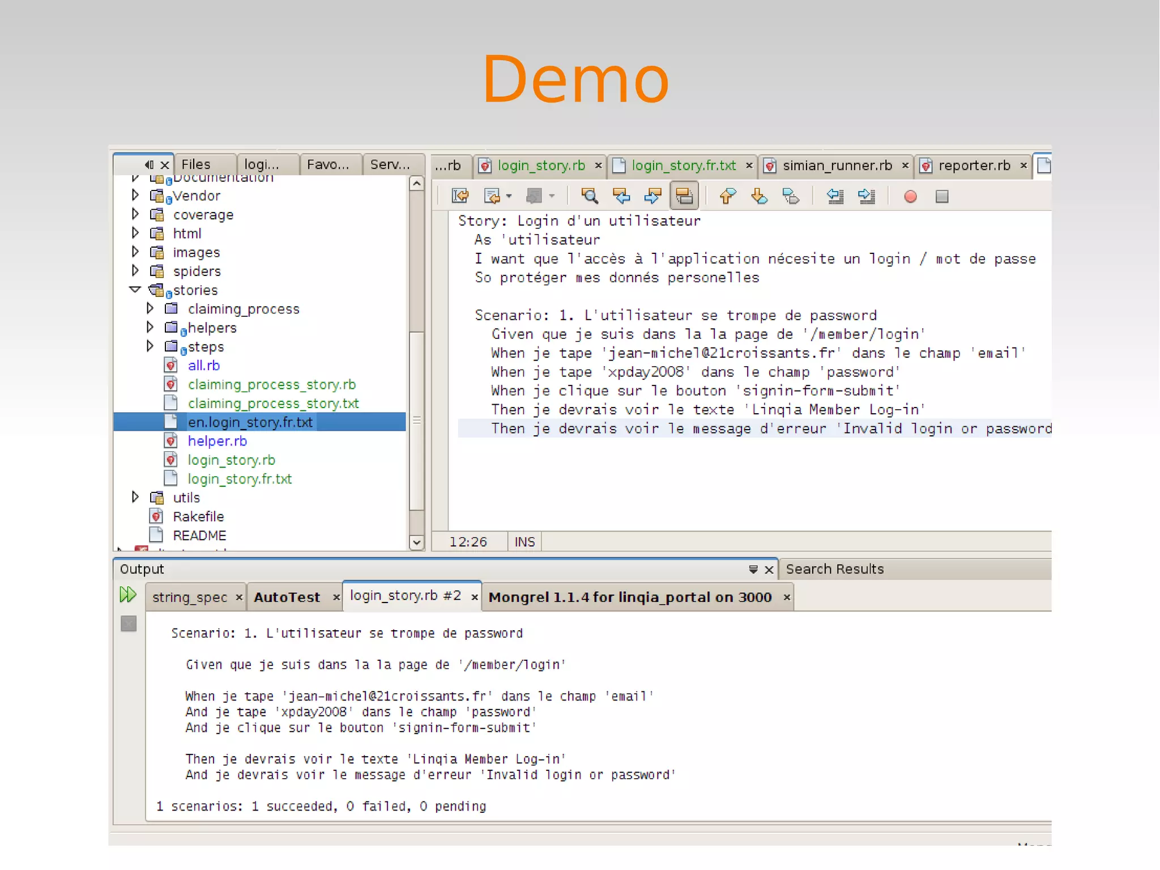Expand the images folder node
Image resolution: width=1160 pixels, height=870 pixels.
[x=135, y=251]
